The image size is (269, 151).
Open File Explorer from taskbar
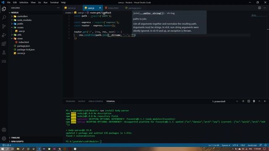(18, 149)
